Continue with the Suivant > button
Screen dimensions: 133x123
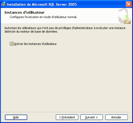click(x=92, y=117)
